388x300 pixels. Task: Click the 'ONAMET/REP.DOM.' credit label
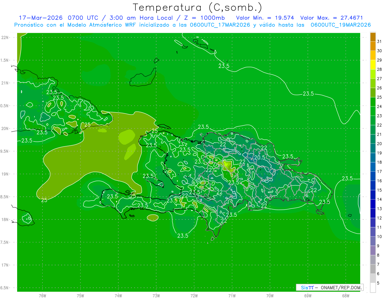[x=342, y=287]
